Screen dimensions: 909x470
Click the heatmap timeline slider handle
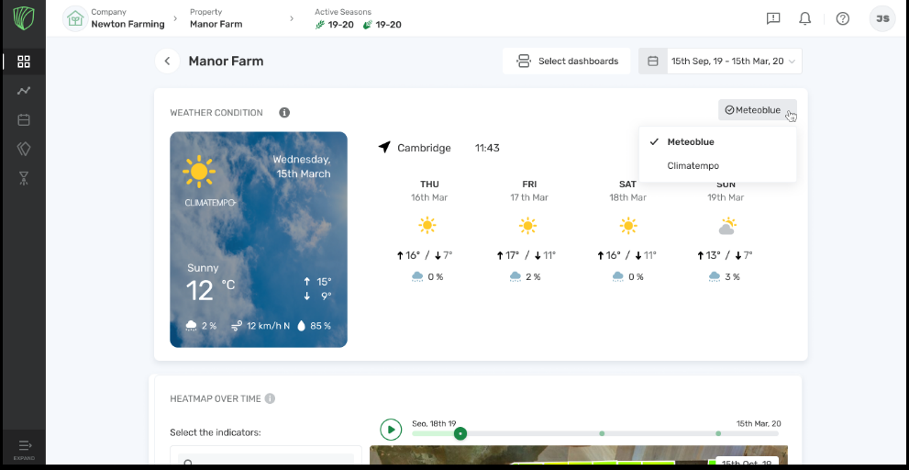(460, 433)
